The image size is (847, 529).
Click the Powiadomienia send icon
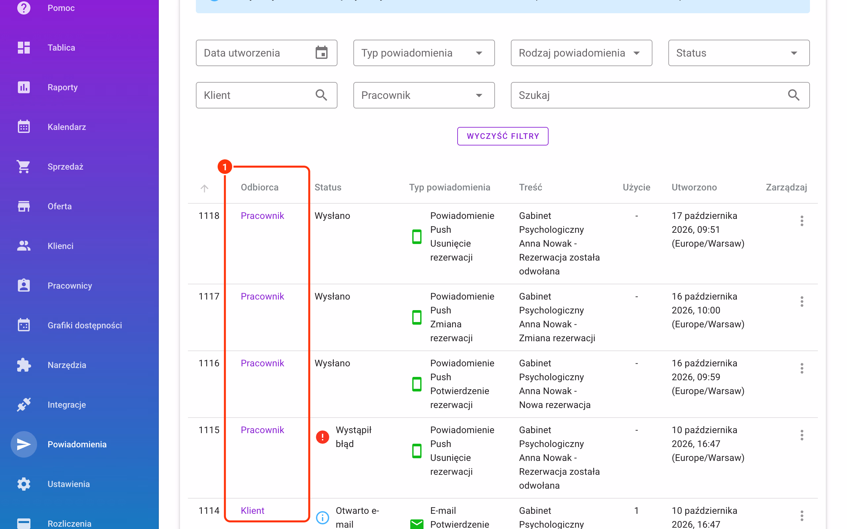[24, 444]
